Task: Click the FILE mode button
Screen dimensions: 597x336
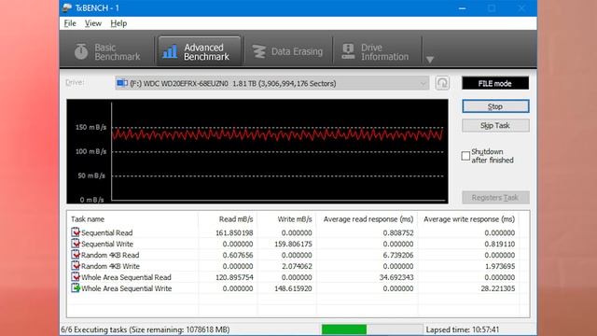Action: 495,83
